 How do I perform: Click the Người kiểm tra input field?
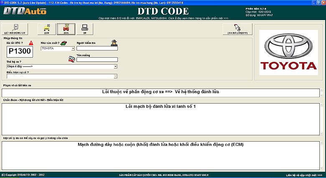point(97,48)
